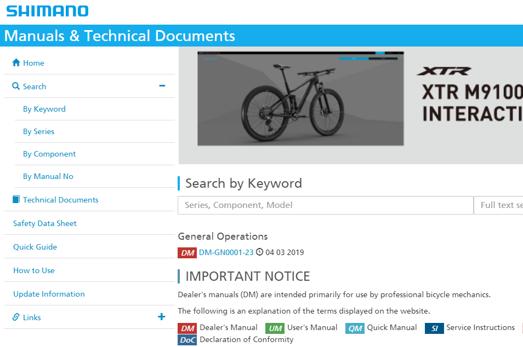Collapse the Search menu with minus icon
Image resolution: width=523 pixels, height=347 pixels.
[162, 86]
